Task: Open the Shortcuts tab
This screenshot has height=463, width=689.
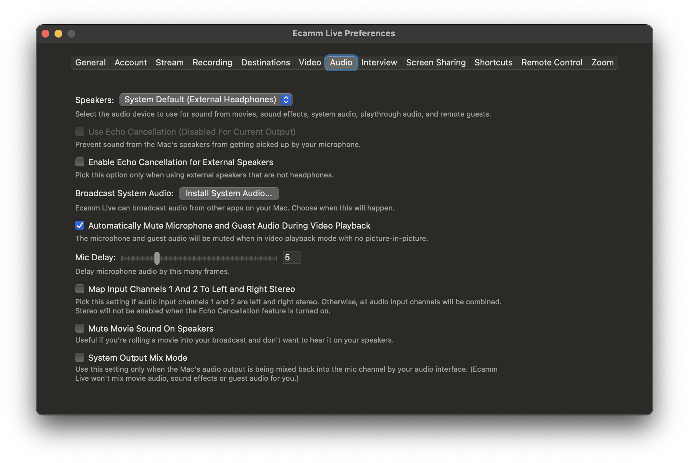Action: tap(493, 62)
